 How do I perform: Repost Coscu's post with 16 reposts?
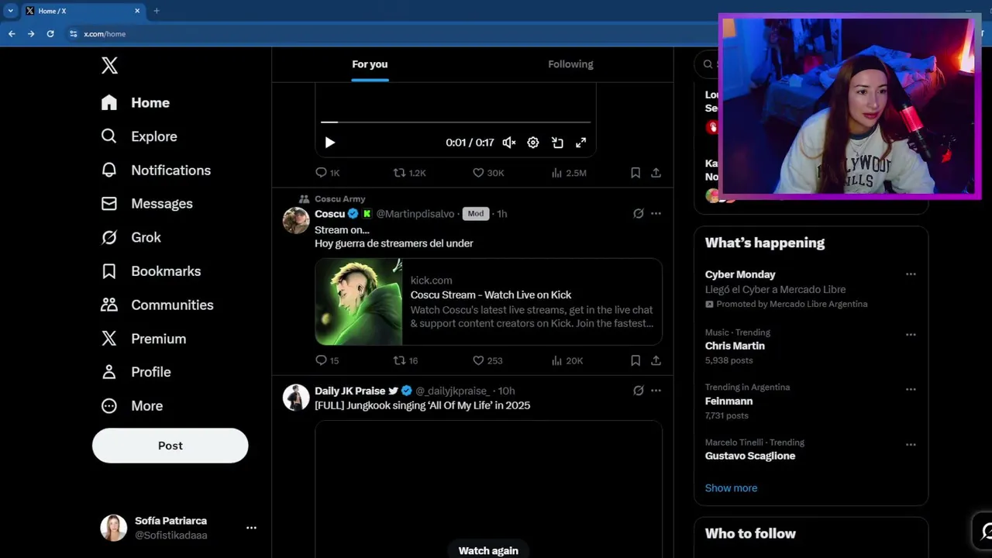[x=406, y=360]
